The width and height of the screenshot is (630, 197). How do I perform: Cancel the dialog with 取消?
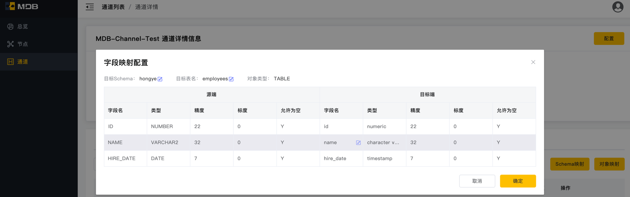(477, 181)
